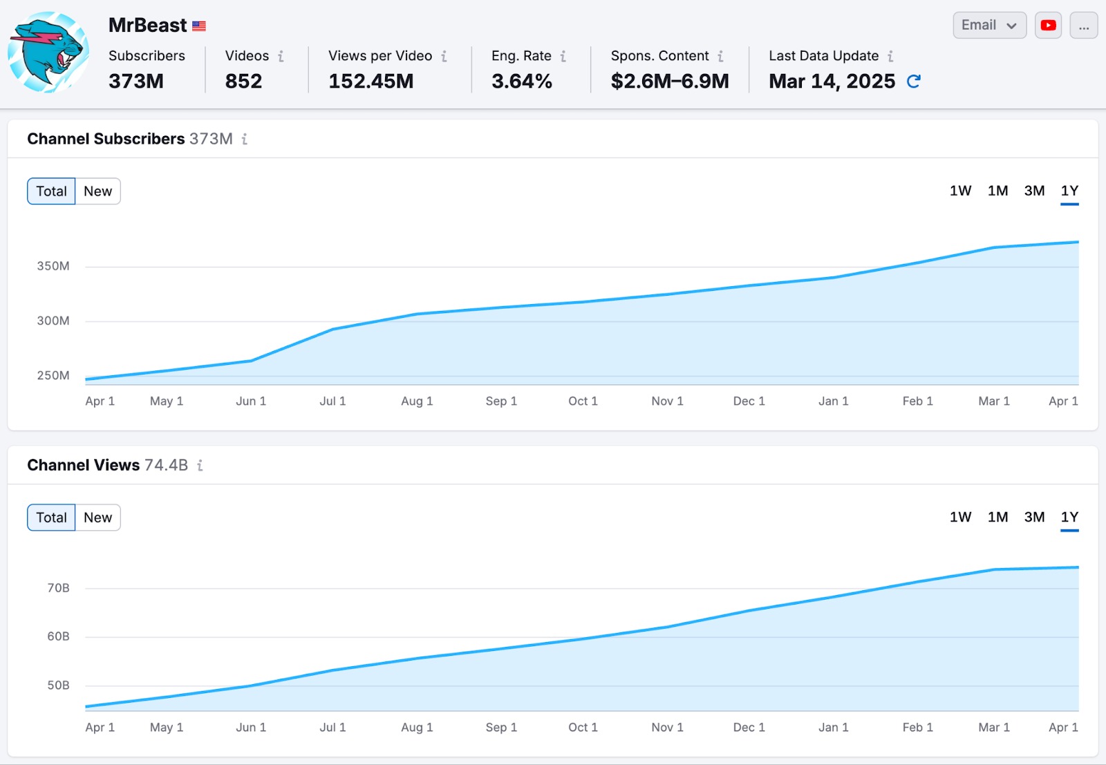The width and height of the screenshot is (1106, 765).
Task: Set Channel Subscribers range to 1W
Action: tap(960, 191)
